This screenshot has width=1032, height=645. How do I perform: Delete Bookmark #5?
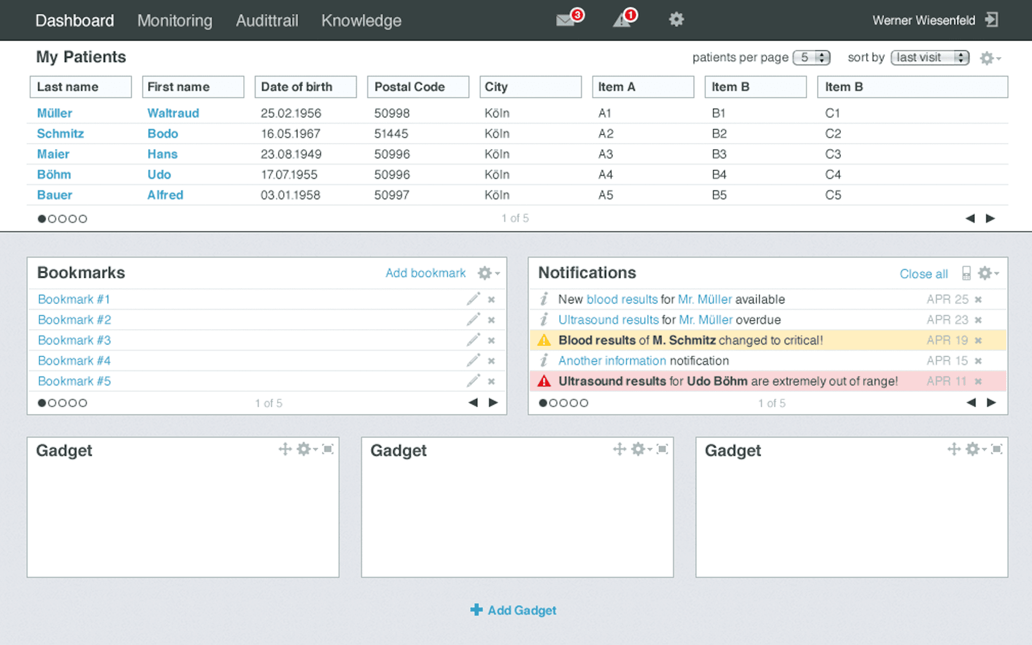491,381
